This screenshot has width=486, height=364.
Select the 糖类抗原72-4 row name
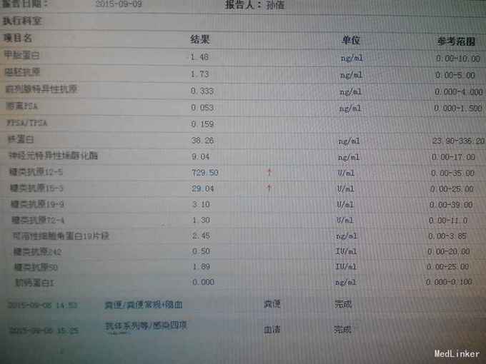pyautogui.click(x=38, y=221)
